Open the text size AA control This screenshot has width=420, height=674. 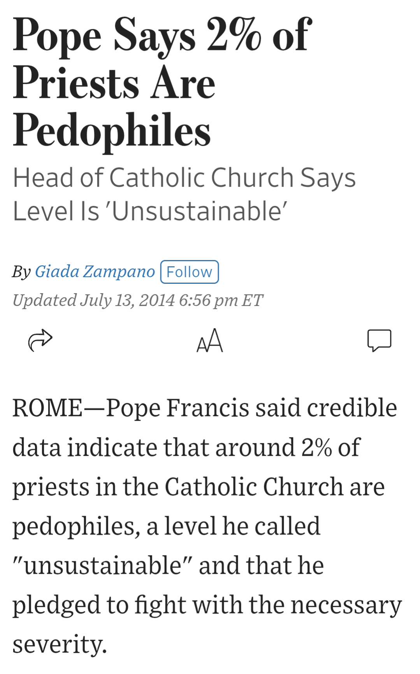(210, 341)
